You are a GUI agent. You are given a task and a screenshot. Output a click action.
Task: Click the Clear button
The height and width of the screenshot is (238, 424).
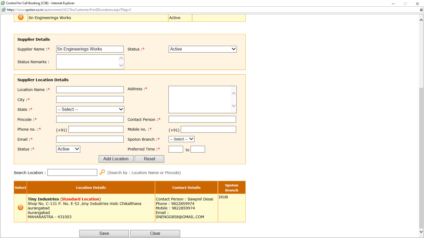tap(155, 233)
